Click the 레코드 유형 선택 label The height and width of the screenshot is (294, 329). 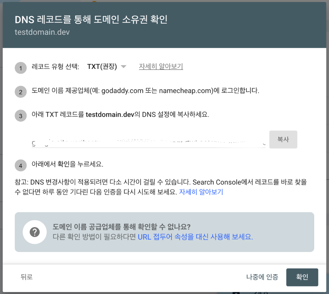tap(55, 67)
